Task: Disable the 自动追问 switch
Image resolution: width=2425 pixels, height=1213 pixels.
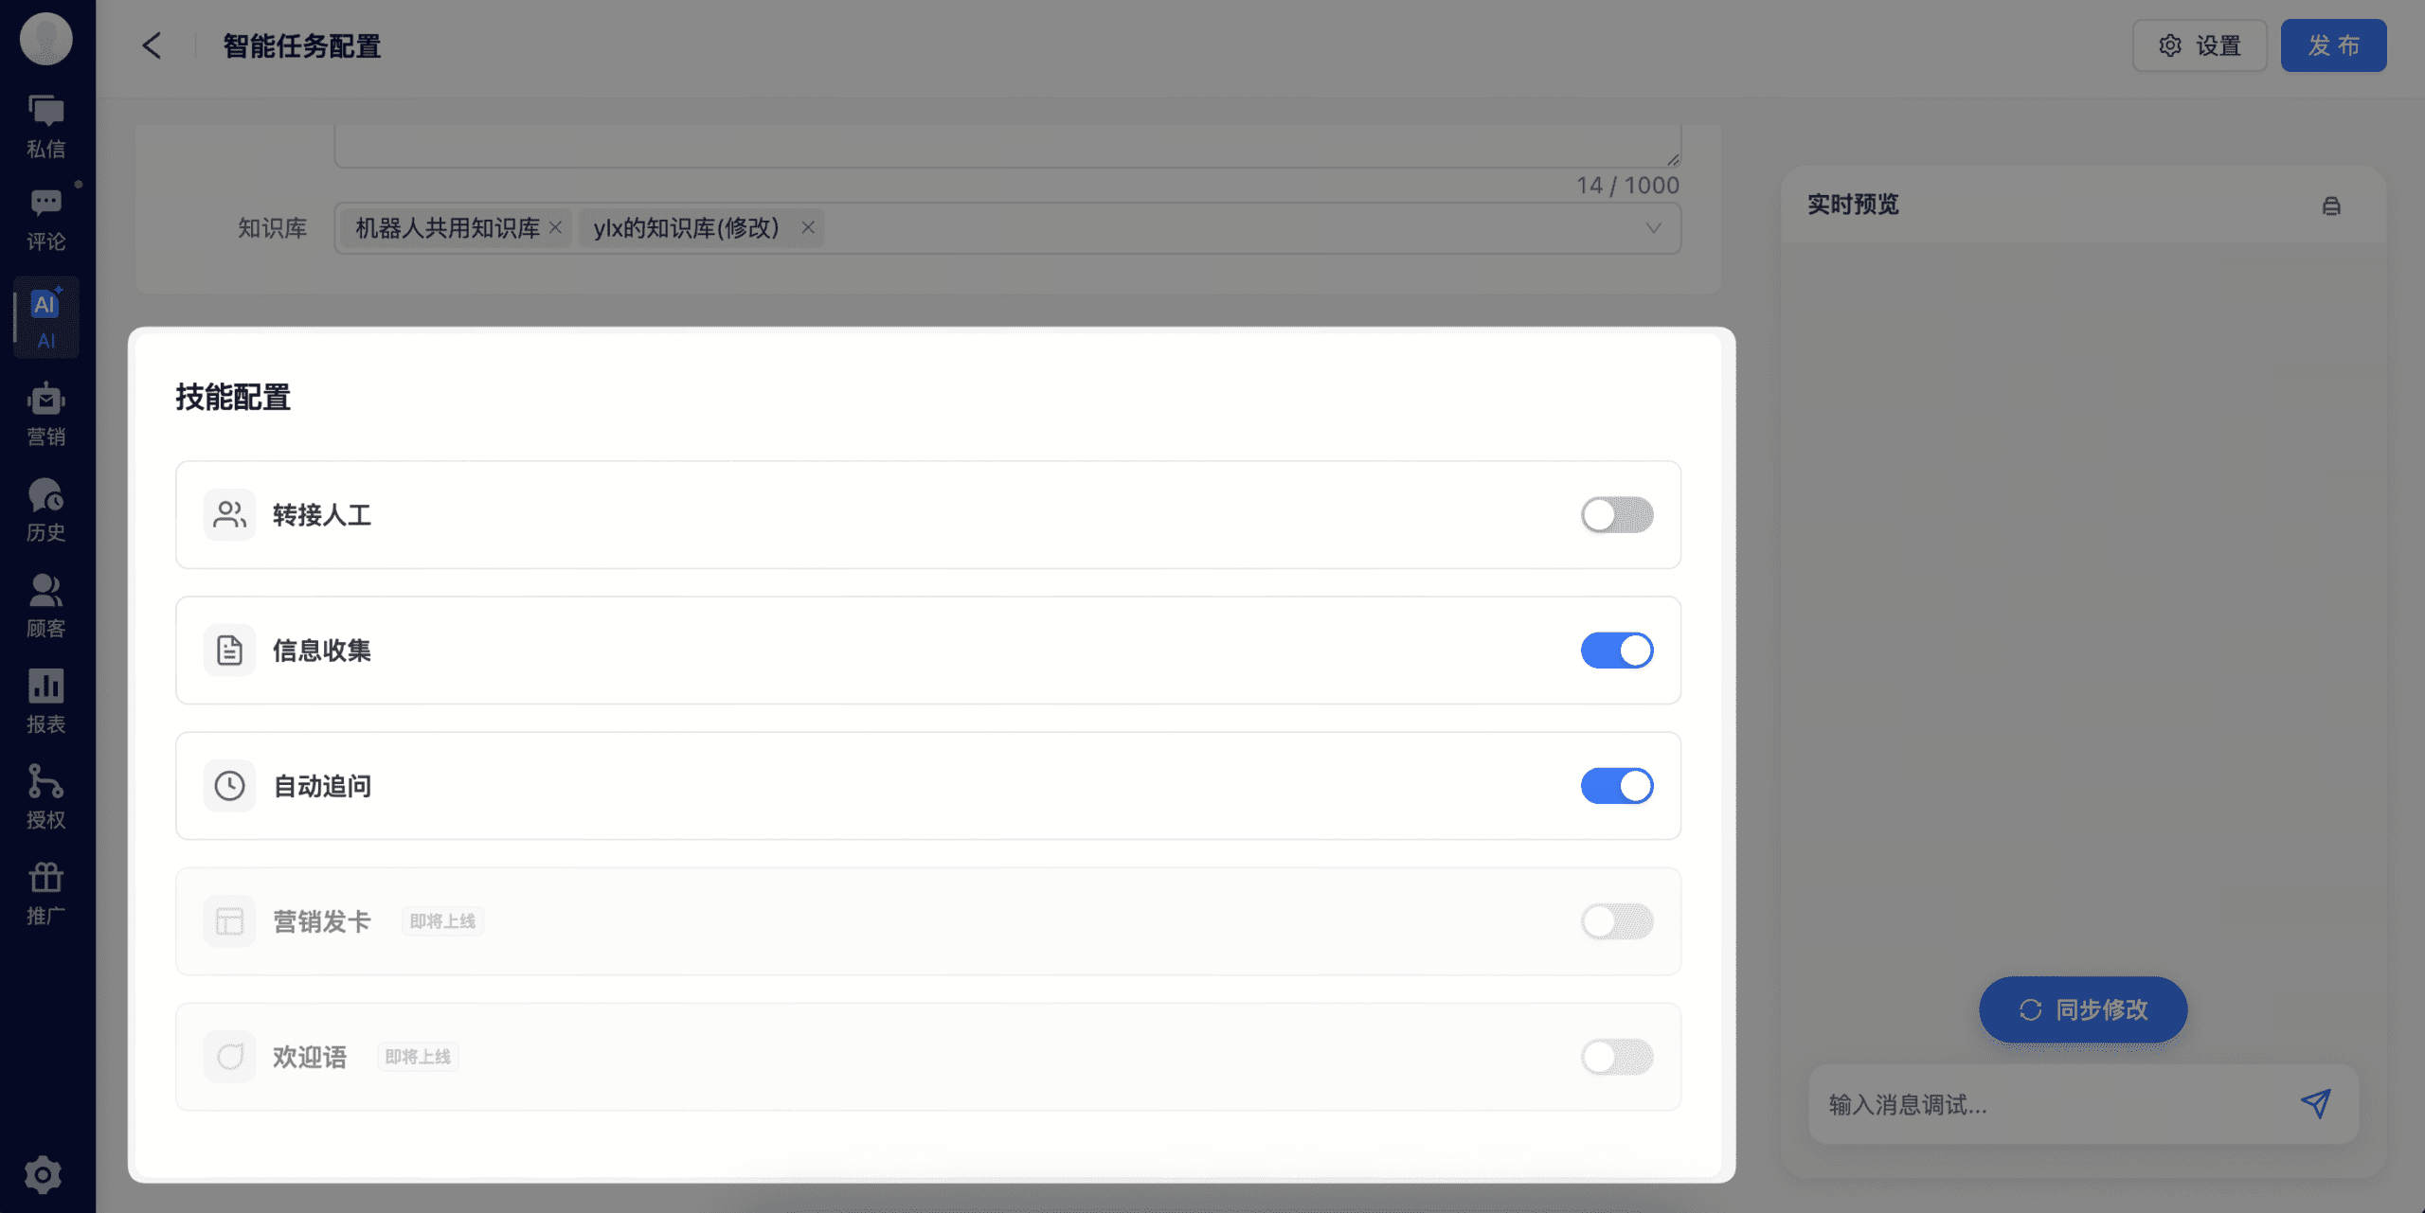Action: click(x=1616, y=786)
